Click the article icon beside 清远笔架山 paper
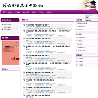 pyautogui.click(x=24, y=72)
